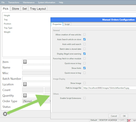Image resolution: width=136 pixels, height=122 pixels.
Task: Click the Name input field
Action: click(x=36, y=67)
